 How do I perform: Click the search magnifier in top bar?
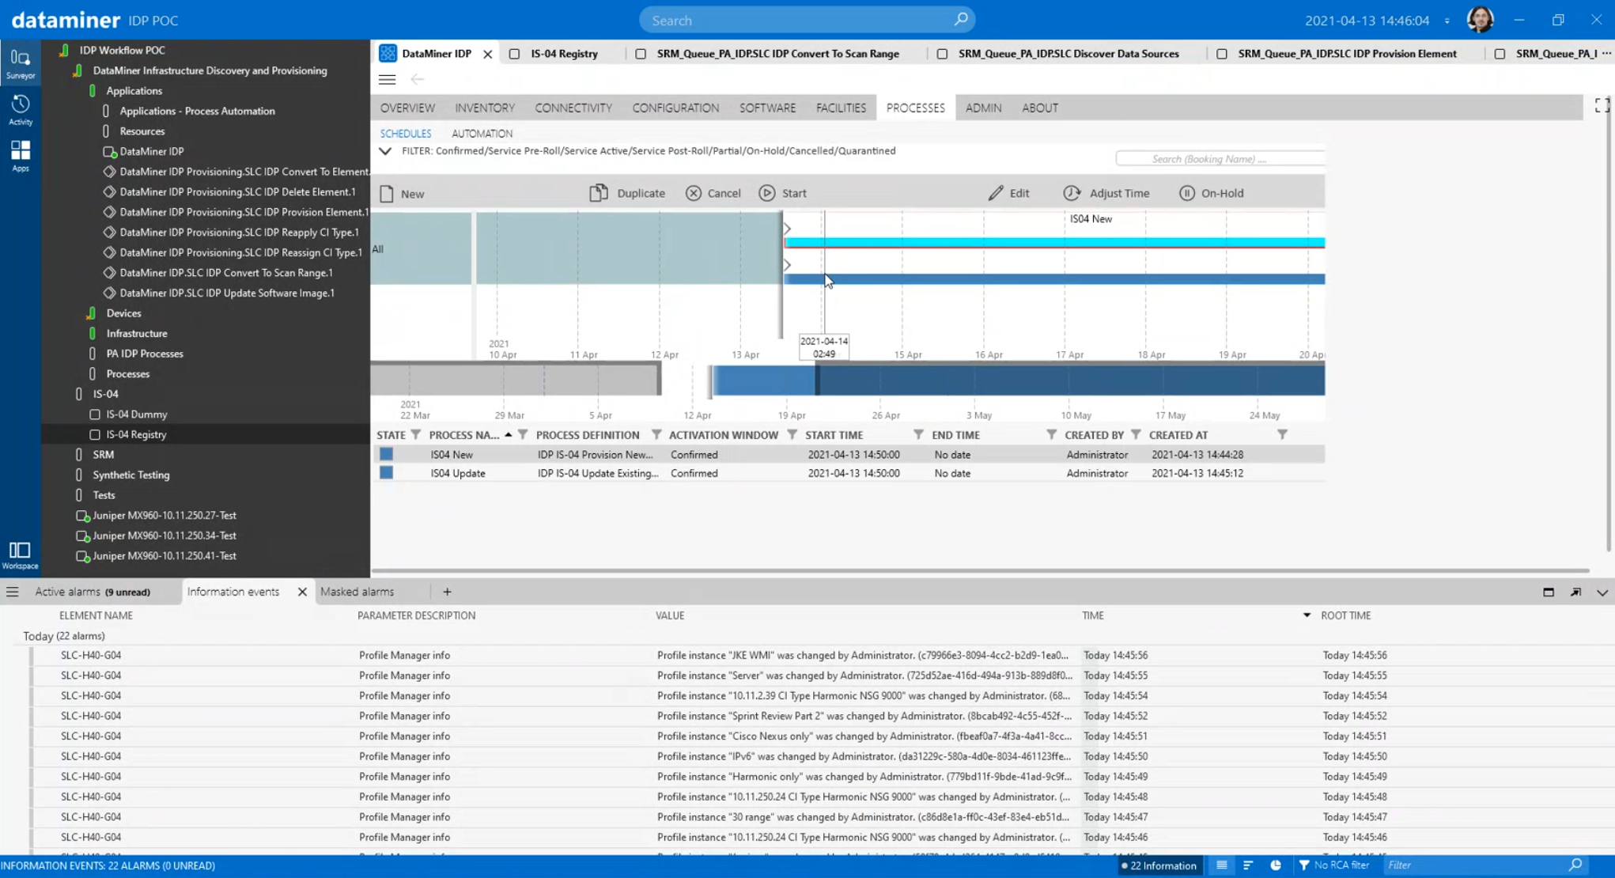tap(960, 20)
